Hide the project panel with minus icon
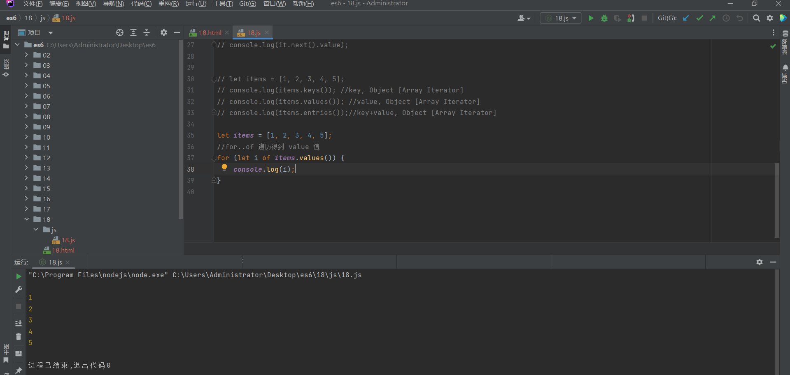Screen dimensions: 790x375 pyautogui.click(x=177, y=32)
